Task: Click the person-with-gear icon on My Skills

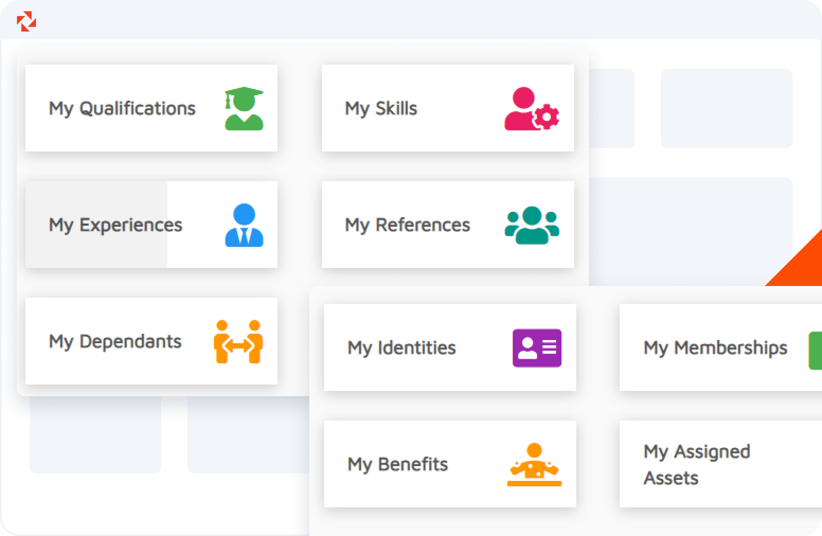Action: click(x=531, y=108)
